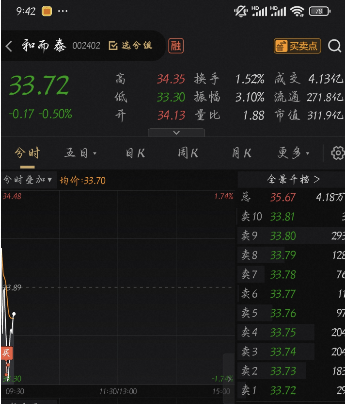
Task: Tap the orange app notification icon
Action: [x=47, y=11]
